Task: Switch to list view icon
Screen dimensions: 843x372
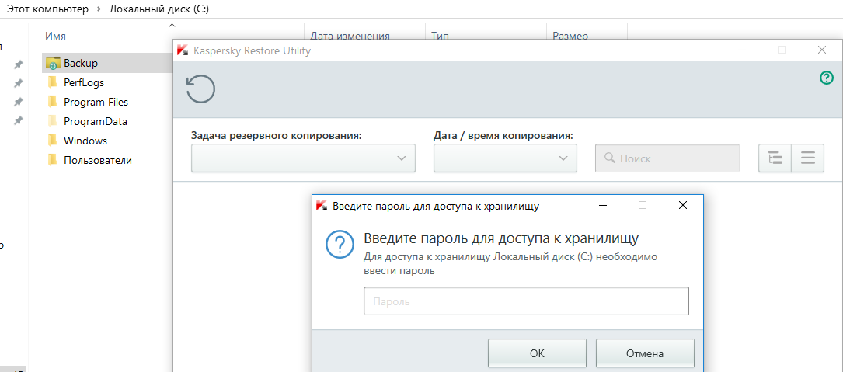Action: point(808,158)
